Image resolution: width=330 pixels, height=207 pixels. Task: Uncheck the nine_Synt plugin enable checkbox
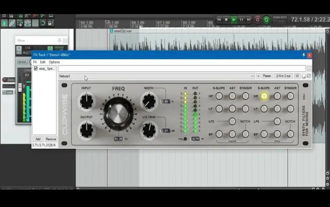click(36, 68)
